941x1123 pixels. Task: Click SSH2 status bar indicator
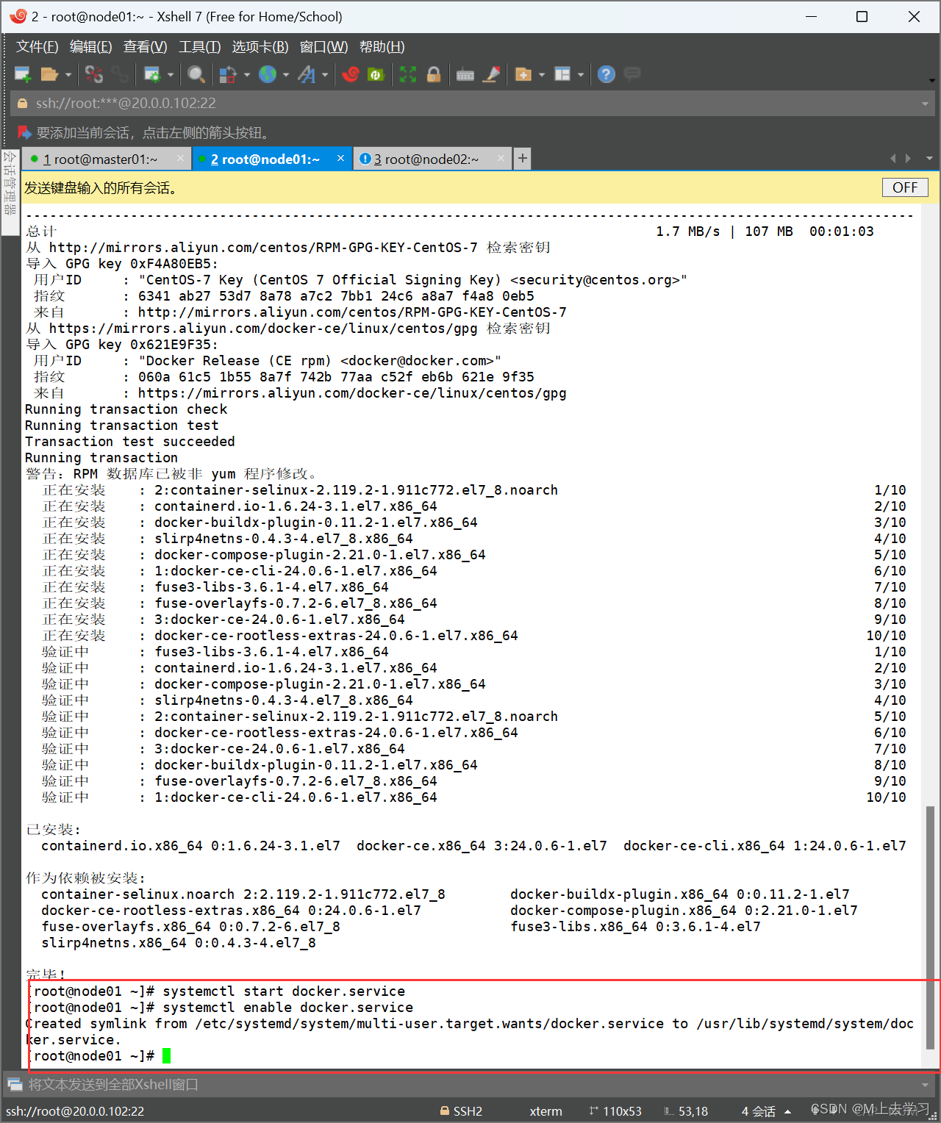coord(462,1111)
